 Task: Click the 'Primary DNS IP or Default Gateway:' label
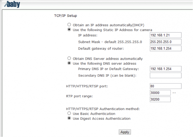[x=108, y=69]
